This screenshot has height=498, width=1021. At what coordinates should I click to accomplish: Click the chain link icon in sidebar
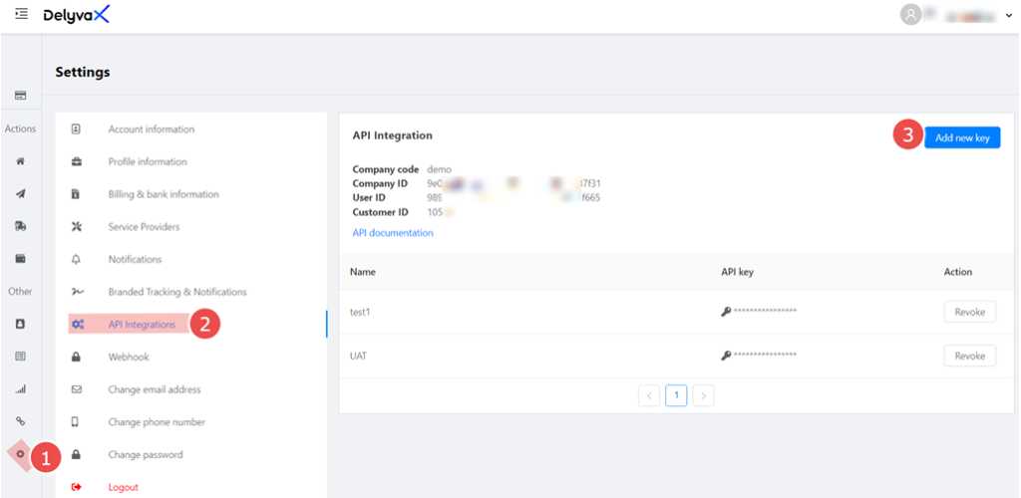click(20, 421)
